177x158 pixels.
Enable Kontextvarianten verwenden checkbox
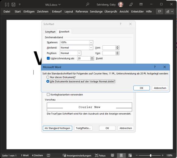[x=48, y=94]
